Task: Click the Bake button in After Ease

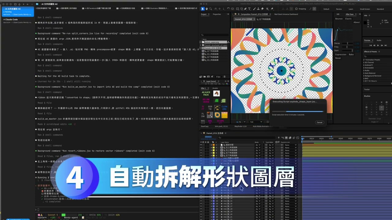Action: click(x=351, y=54)
